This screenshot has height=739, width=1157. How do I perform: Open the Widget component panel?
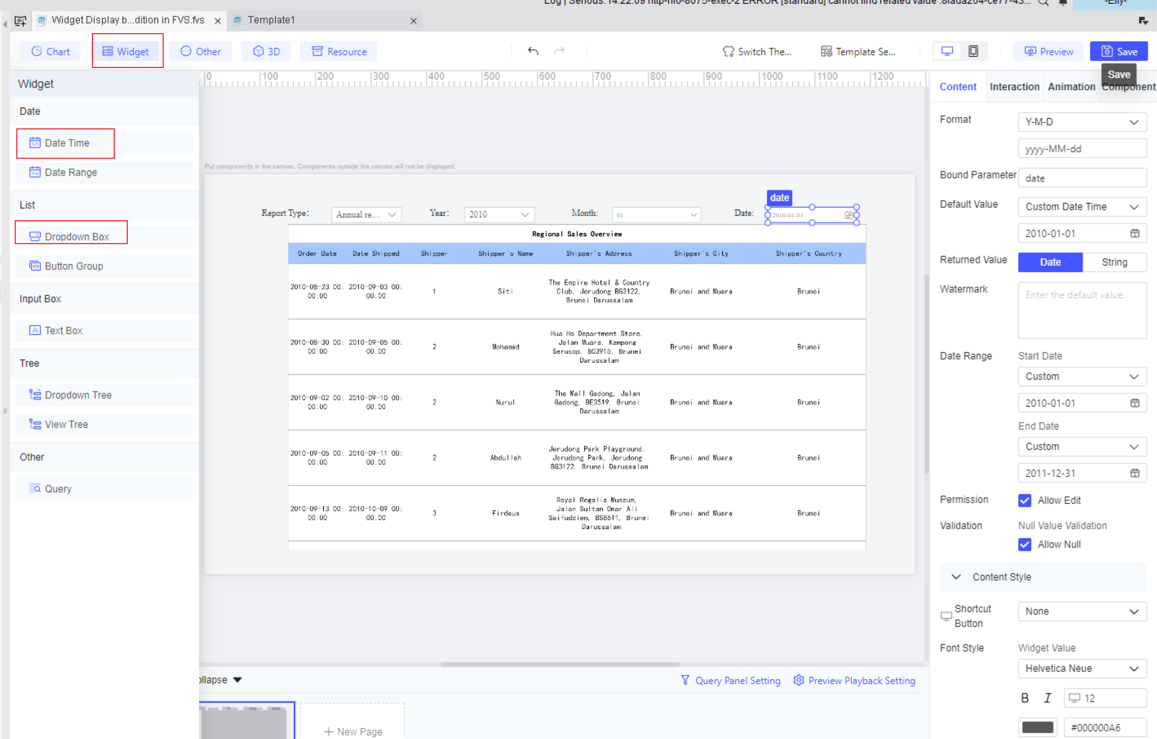point(126,52)
